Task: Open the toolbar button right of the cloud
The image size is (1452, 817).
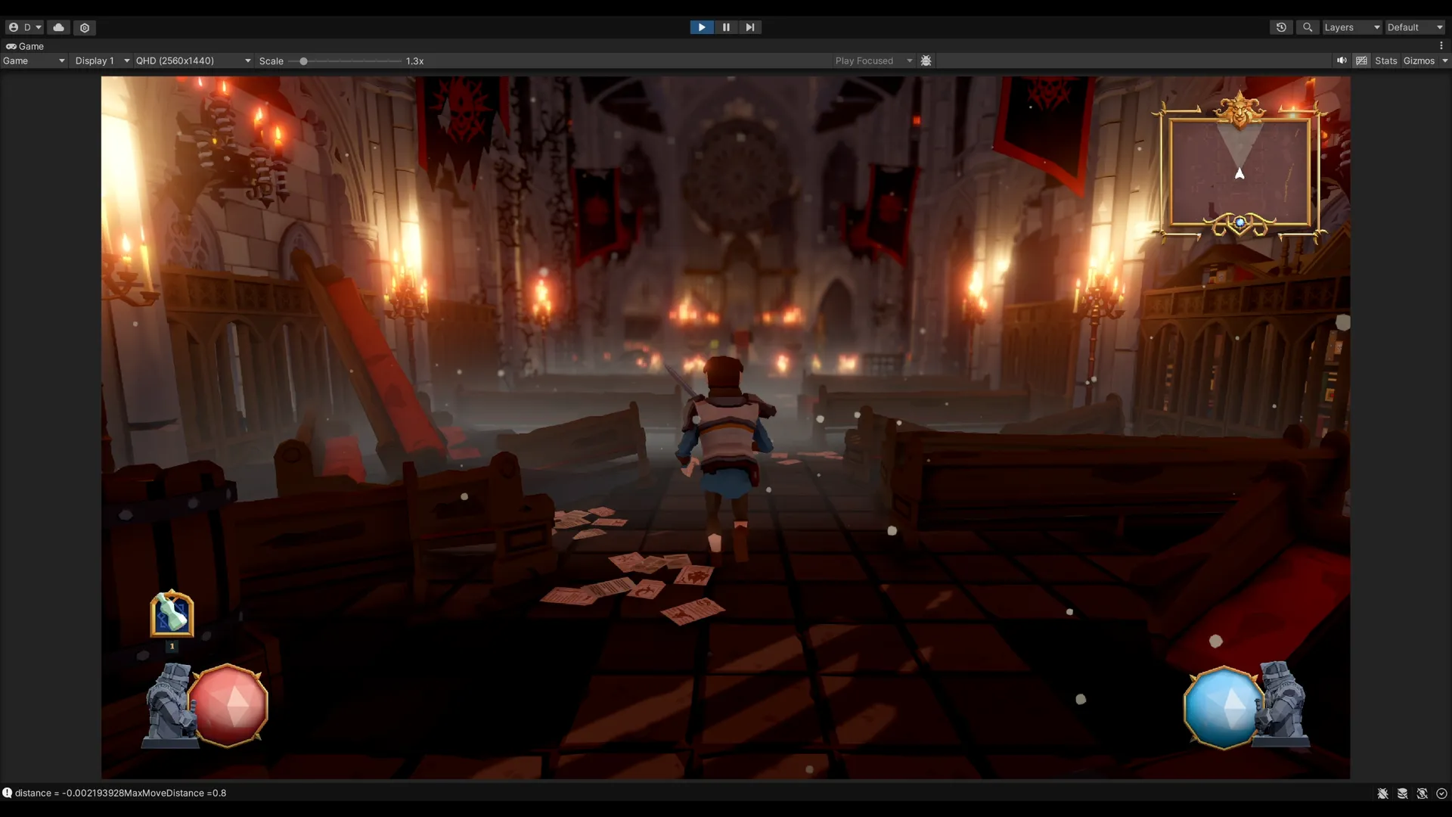Action: (85, 27)
